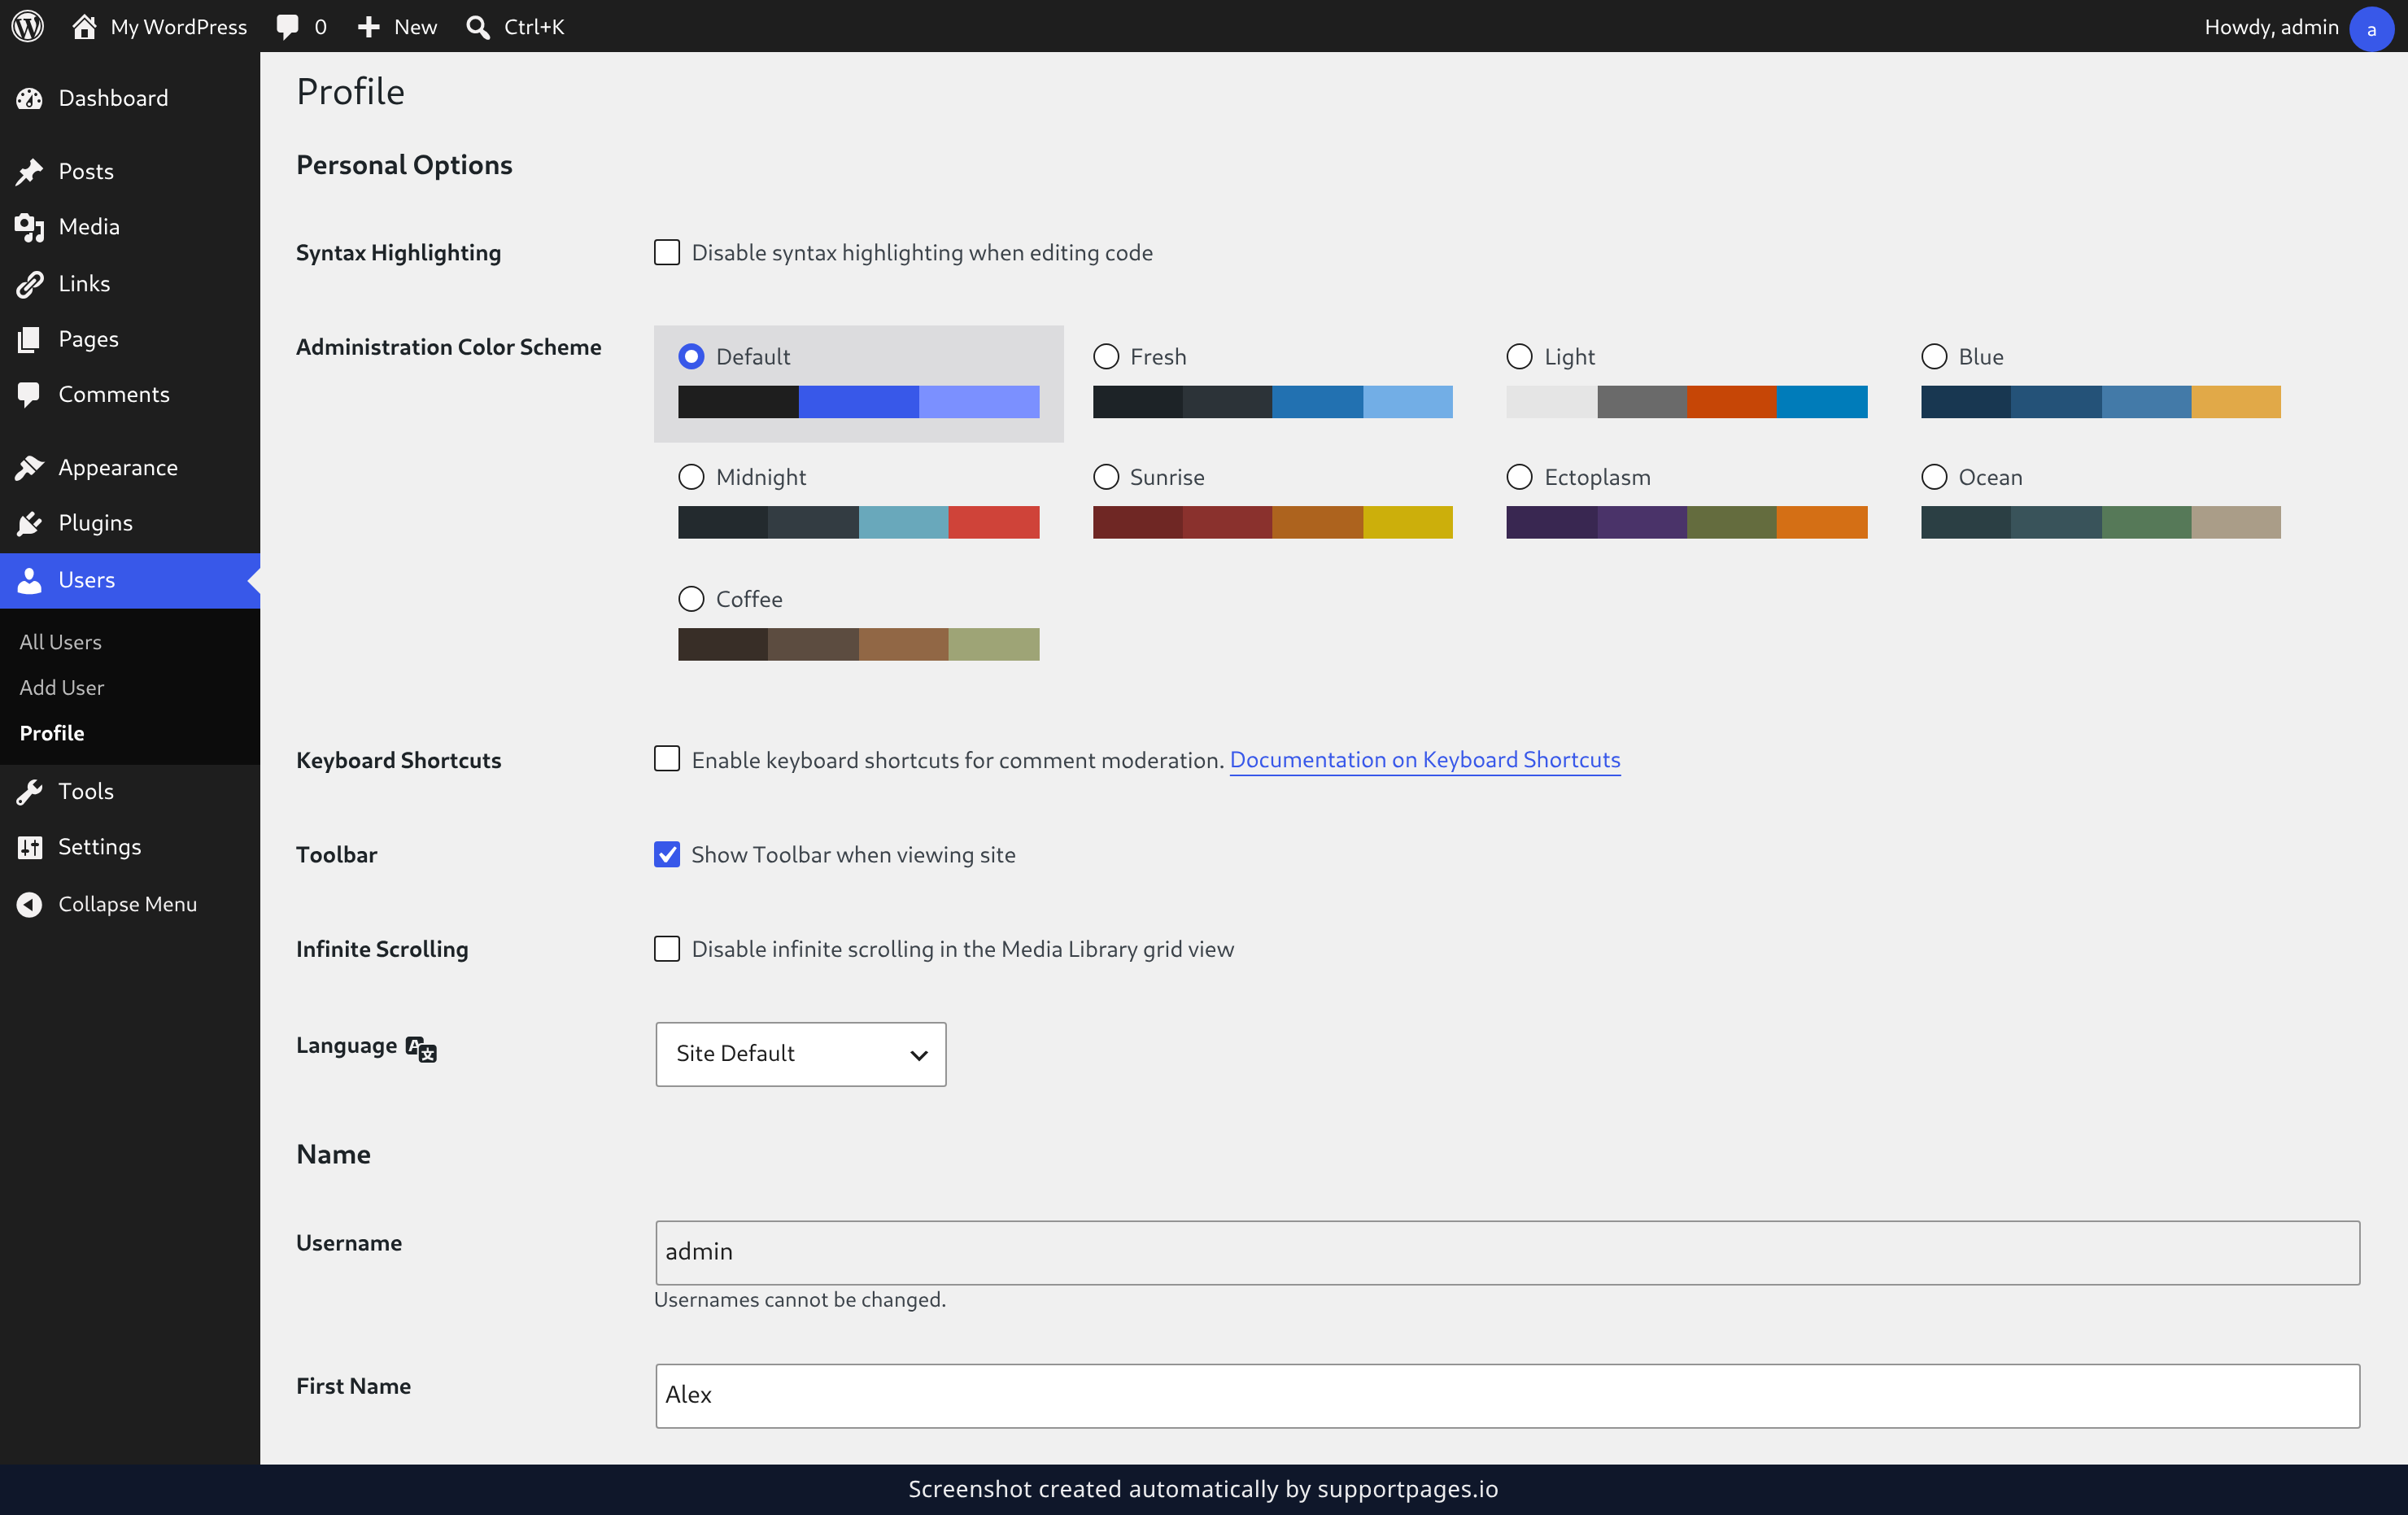This screenshot has width=2408, height=1515.
Task: Open Tools menu label
Action: point(86,791)
